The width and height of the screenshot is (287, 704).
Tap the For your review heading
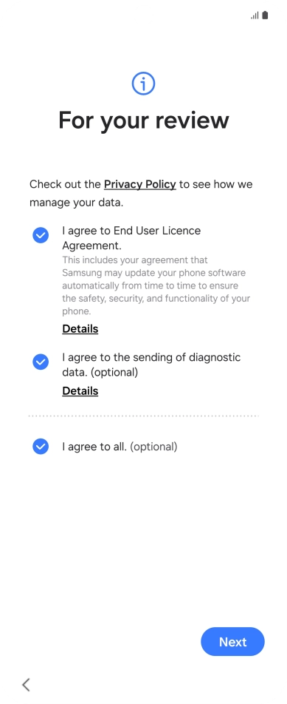(x=144, y=121)
